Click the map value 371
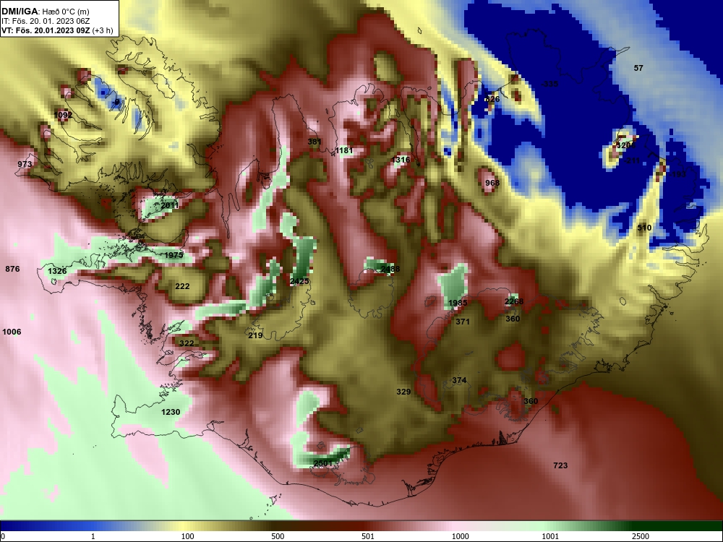723x542 pixels. click(463, 322)
